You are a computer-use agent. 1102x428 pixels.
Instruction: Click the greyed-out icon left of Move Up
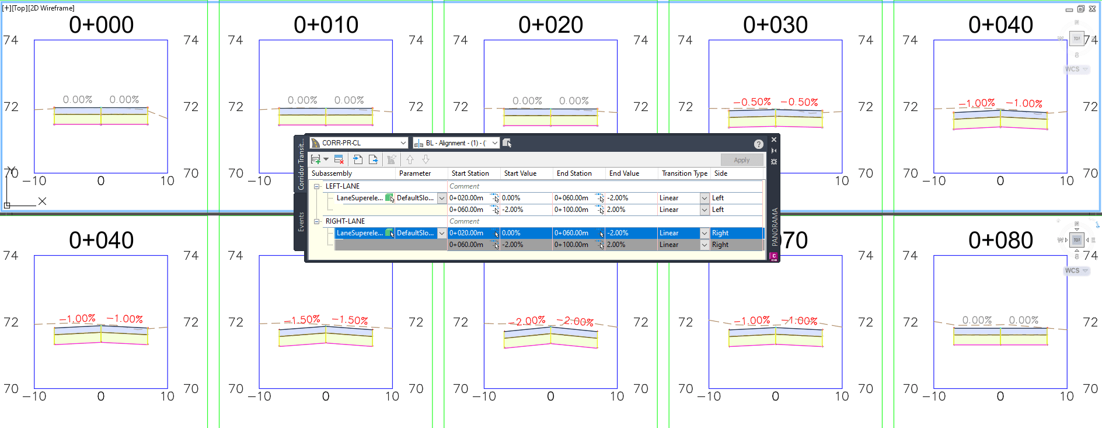click(x=392, y=159)
